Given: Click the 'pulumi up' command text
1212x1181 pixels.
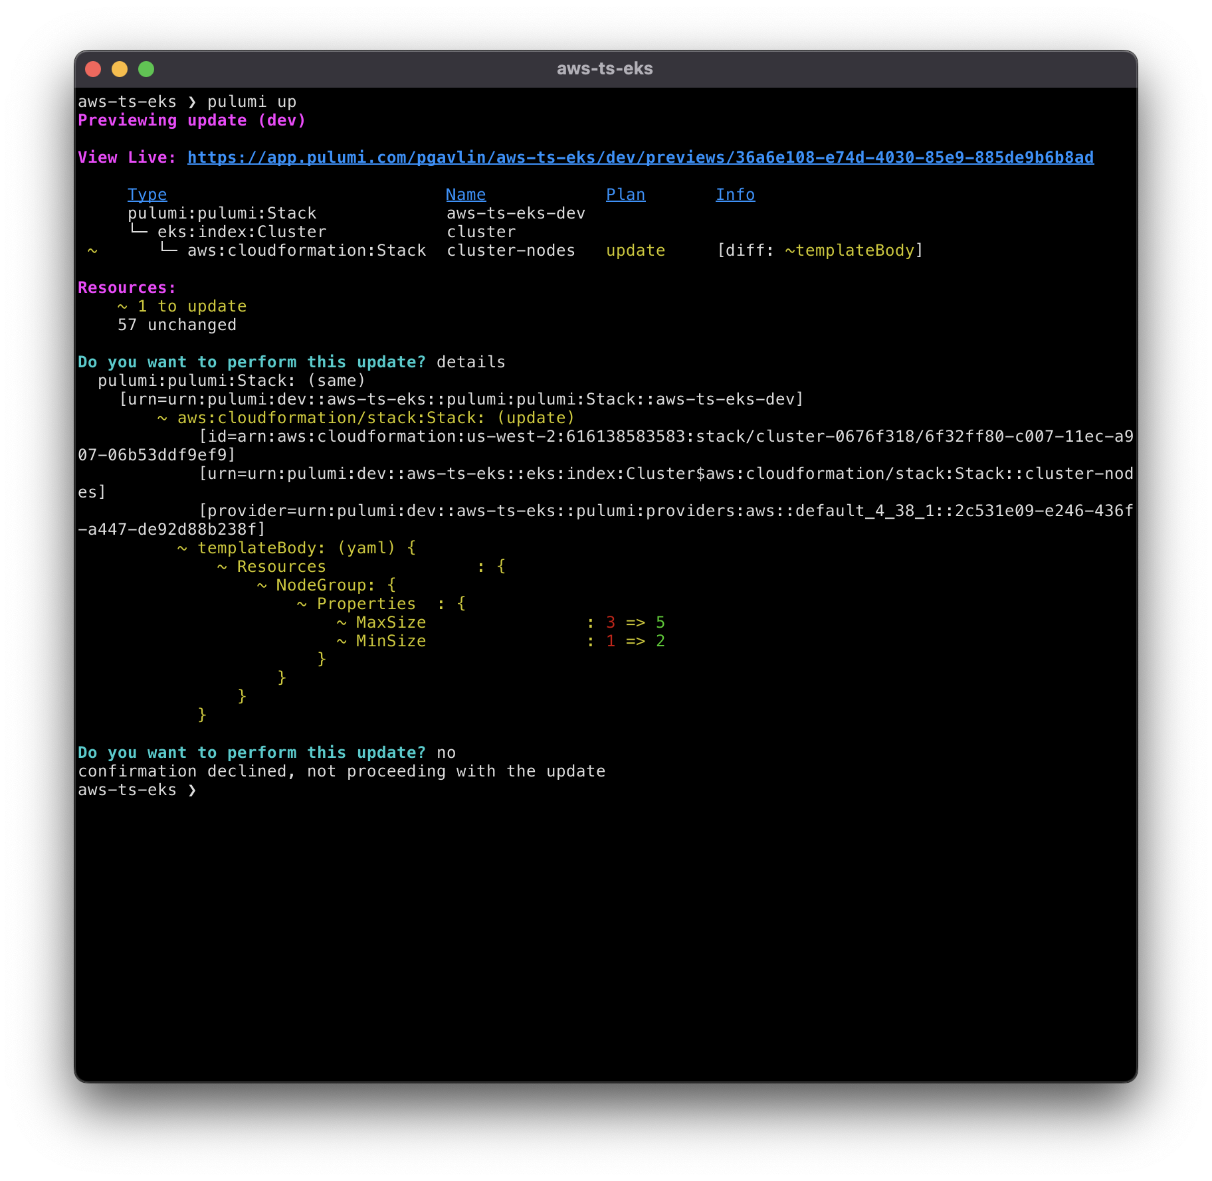Looking at the screenshot, I should coord(252,102).
